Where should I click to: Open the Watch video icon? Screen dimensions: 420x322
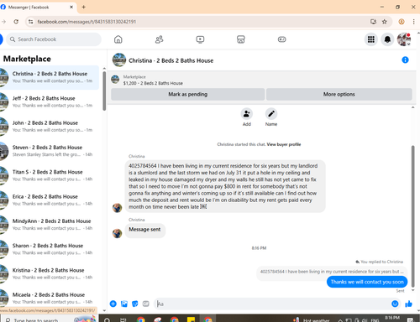[x=200, y=39]
